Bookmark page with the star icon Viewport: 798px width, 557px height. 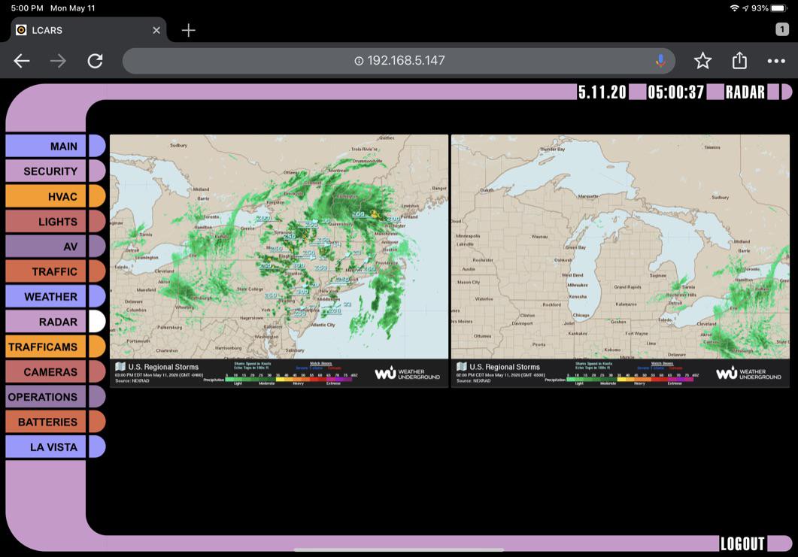pos(702,61)
